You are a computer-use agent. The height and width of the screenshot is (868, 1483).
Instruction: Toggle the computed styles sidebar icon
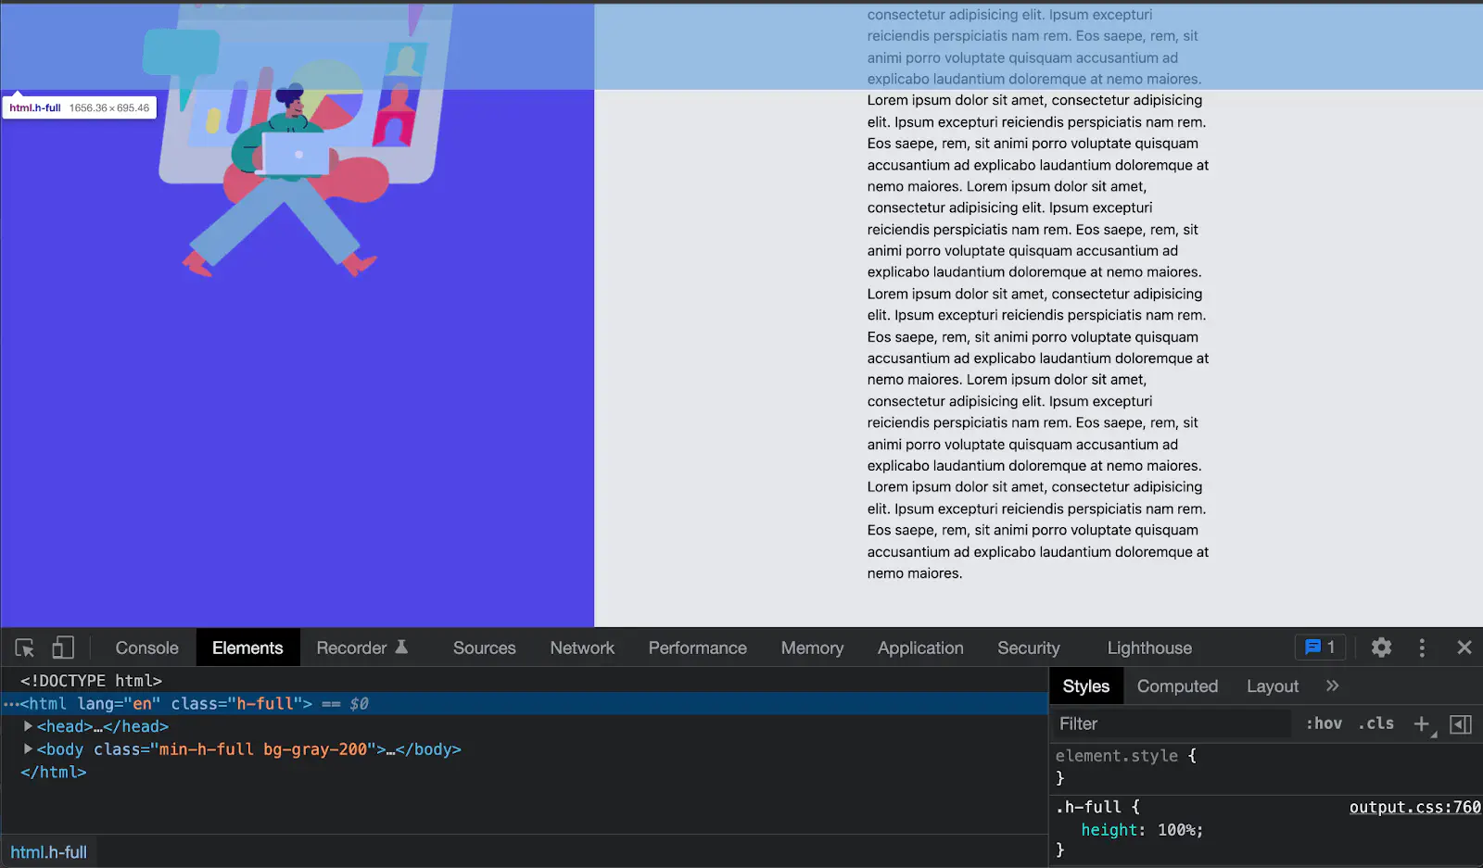[x=1461, y=723]
